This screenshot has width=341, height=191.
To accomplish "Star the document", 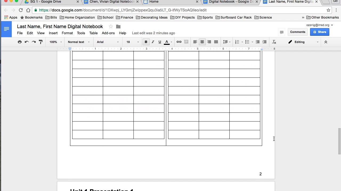I will [111, 27].
